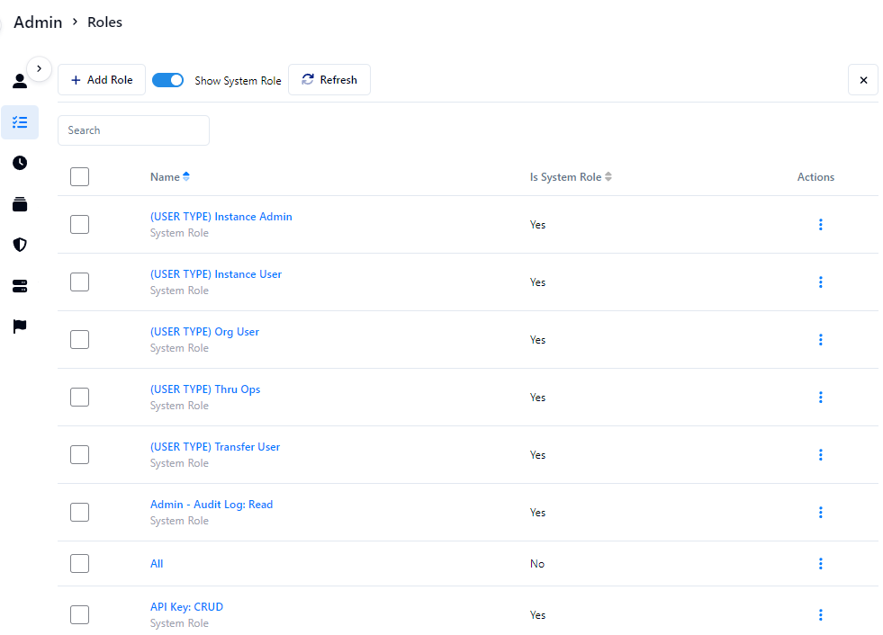This screenshot has width=883, height=635.
Task: Select the Roles checklist sidebar icon
Action: (x=20, y=122)
